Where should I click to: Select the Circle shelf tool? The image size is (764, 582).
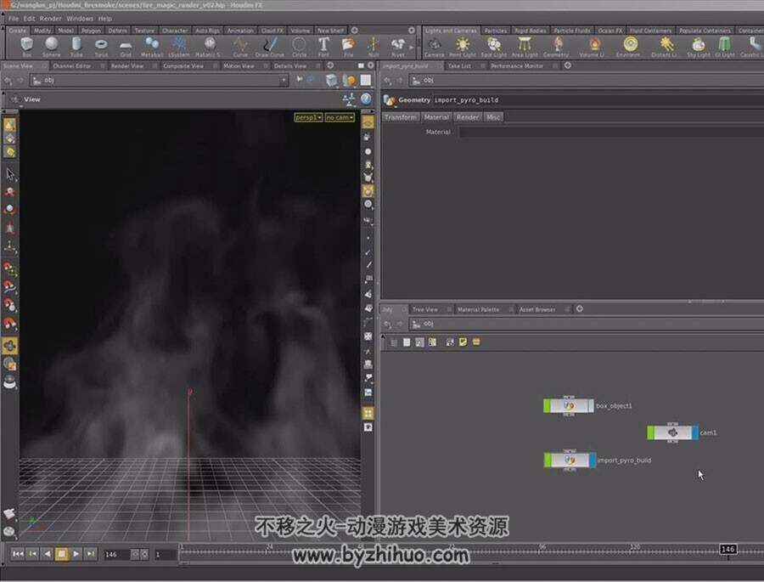tap(299, 47)
